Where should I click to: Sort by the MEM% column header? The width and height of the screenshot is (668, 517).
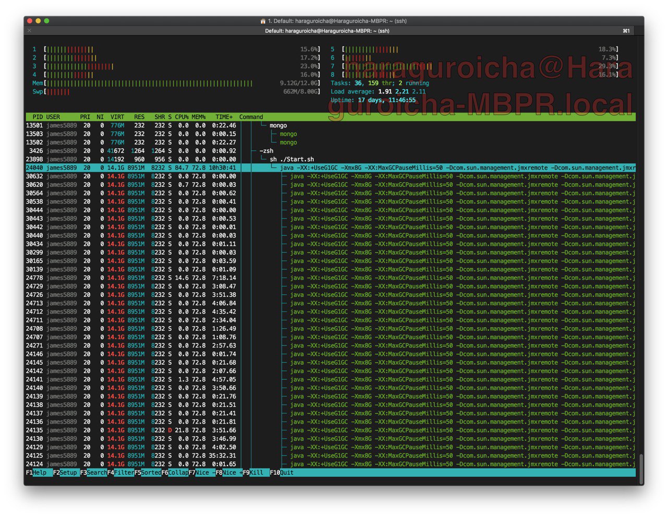199,117
